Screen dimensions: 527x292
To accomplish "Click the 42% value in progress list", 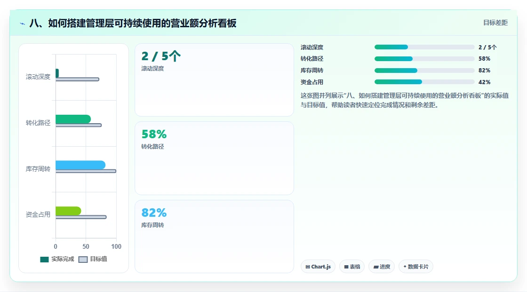I will click(x=484, y=82).
